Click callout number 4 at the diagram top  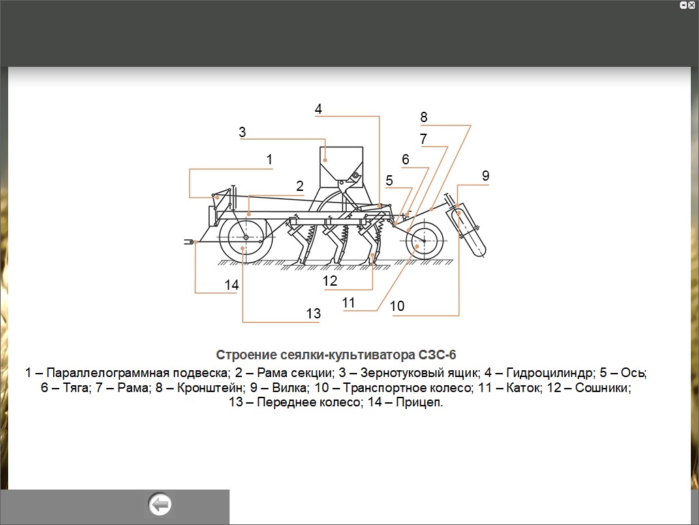tap(318, 109)
